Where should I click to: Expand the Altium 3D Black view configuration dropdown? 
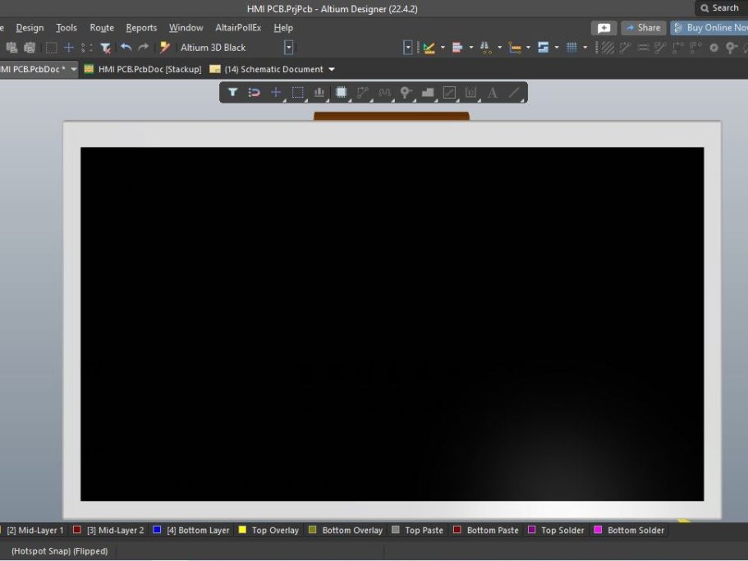[289, 47]
